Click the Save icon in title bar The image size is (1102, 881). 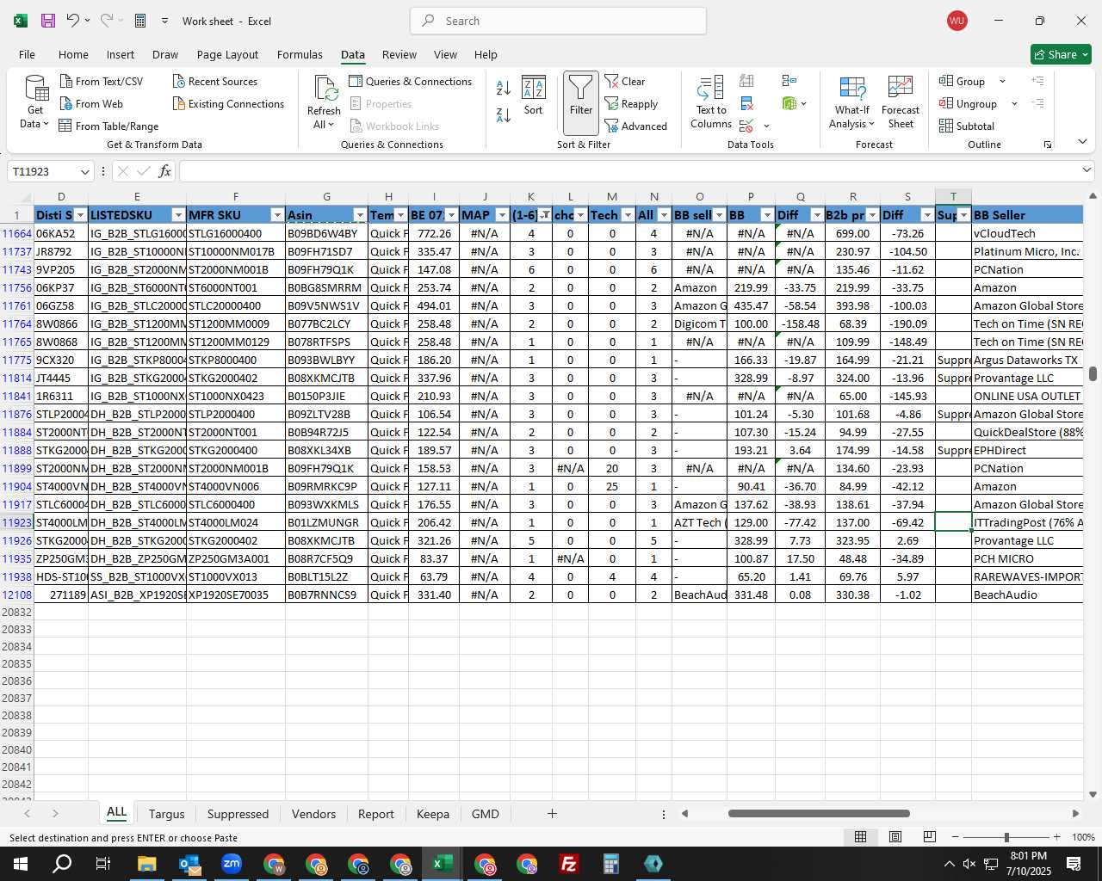coord(48,21)
